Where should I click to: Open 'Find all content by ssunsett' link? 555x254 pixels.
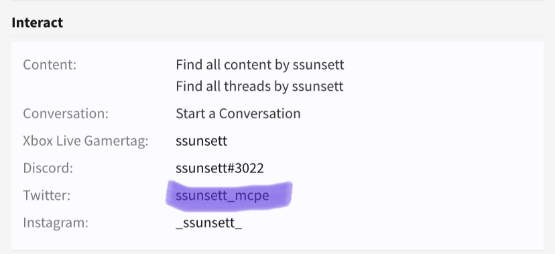(x=260, y=65)
